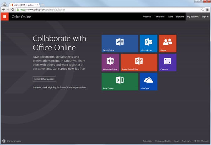Click the Office Online header title
Viewport: 211px width, 145px height.
(21, 17)
